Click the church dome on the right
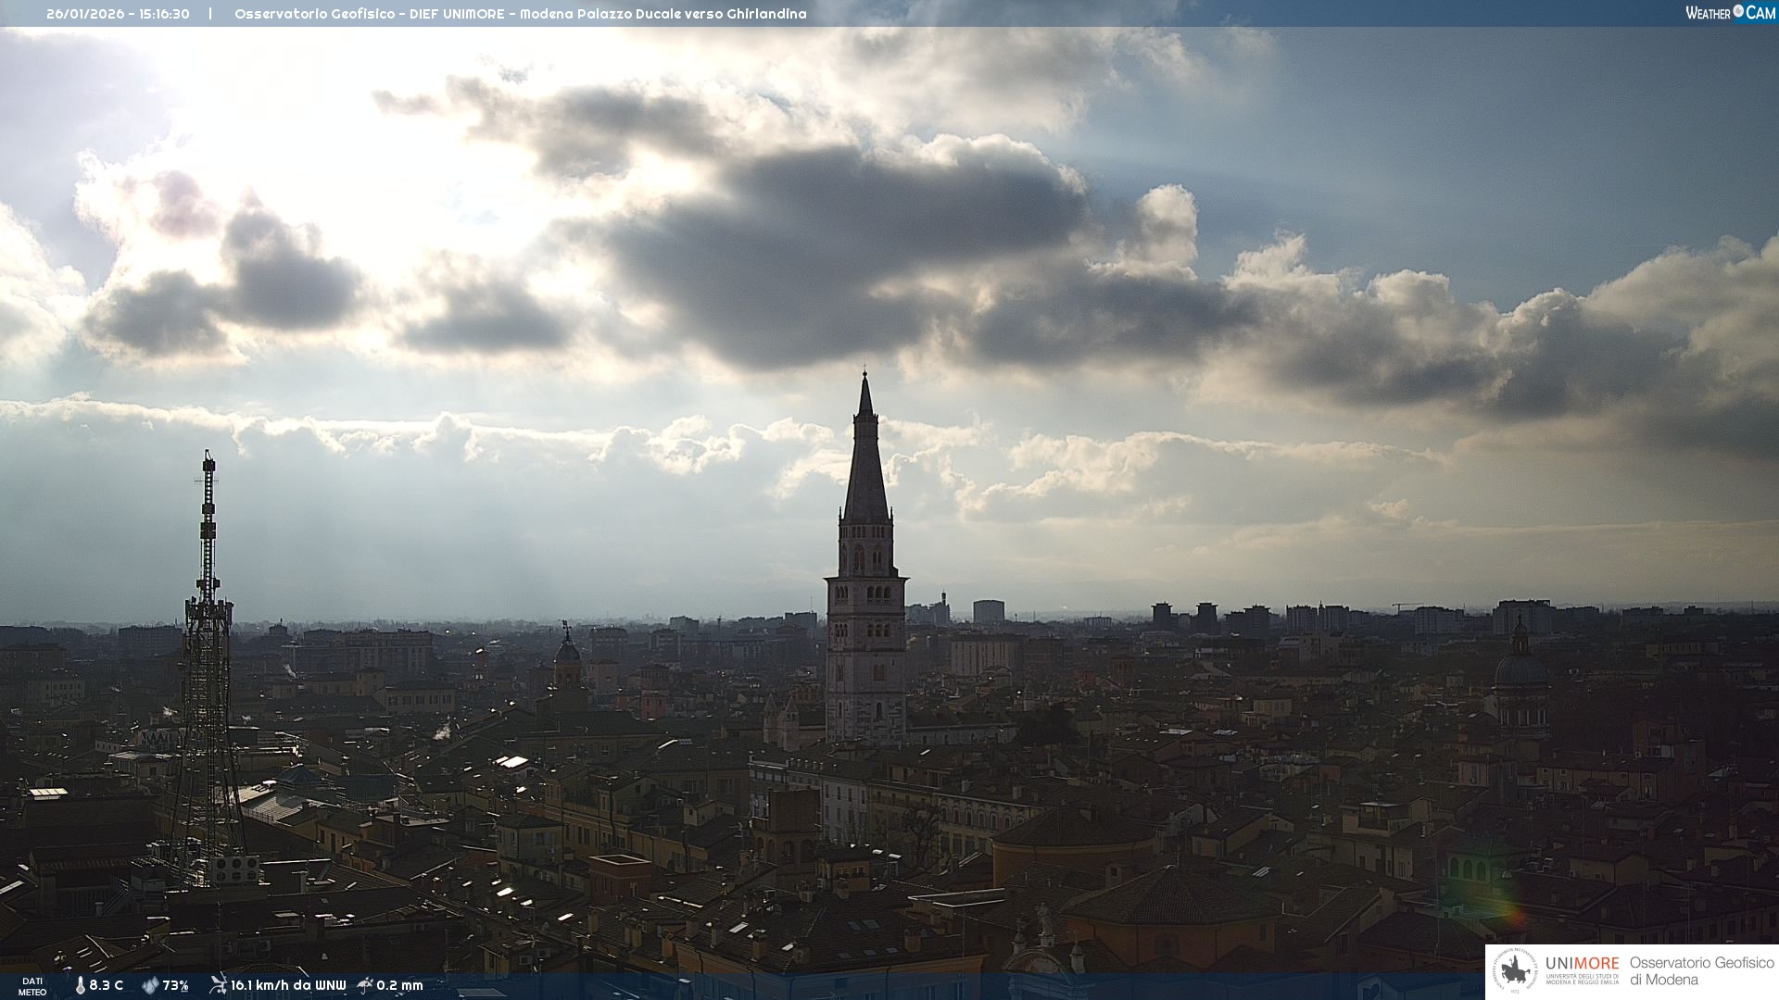The width and height of the screenshot is (1779, 1000). pyautogui.click(x=1520, y=669)
